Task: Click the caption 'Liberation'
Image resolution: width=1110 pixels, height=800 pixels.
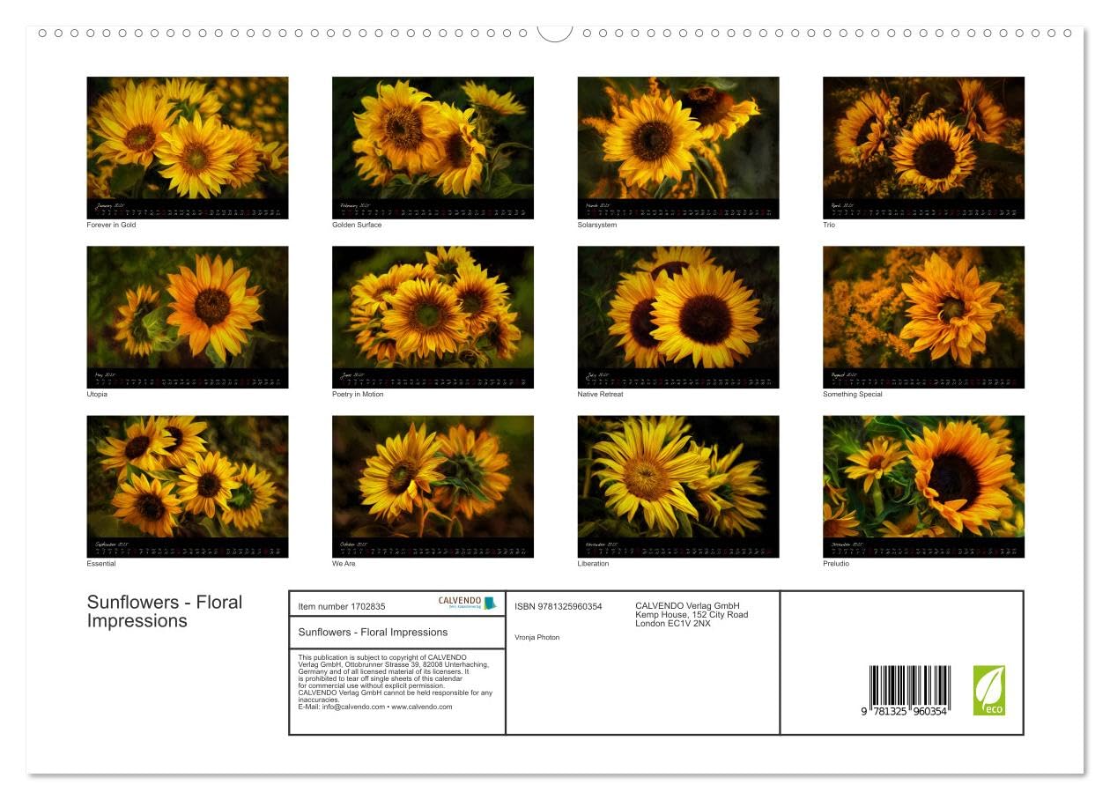Action: [593, 564]
